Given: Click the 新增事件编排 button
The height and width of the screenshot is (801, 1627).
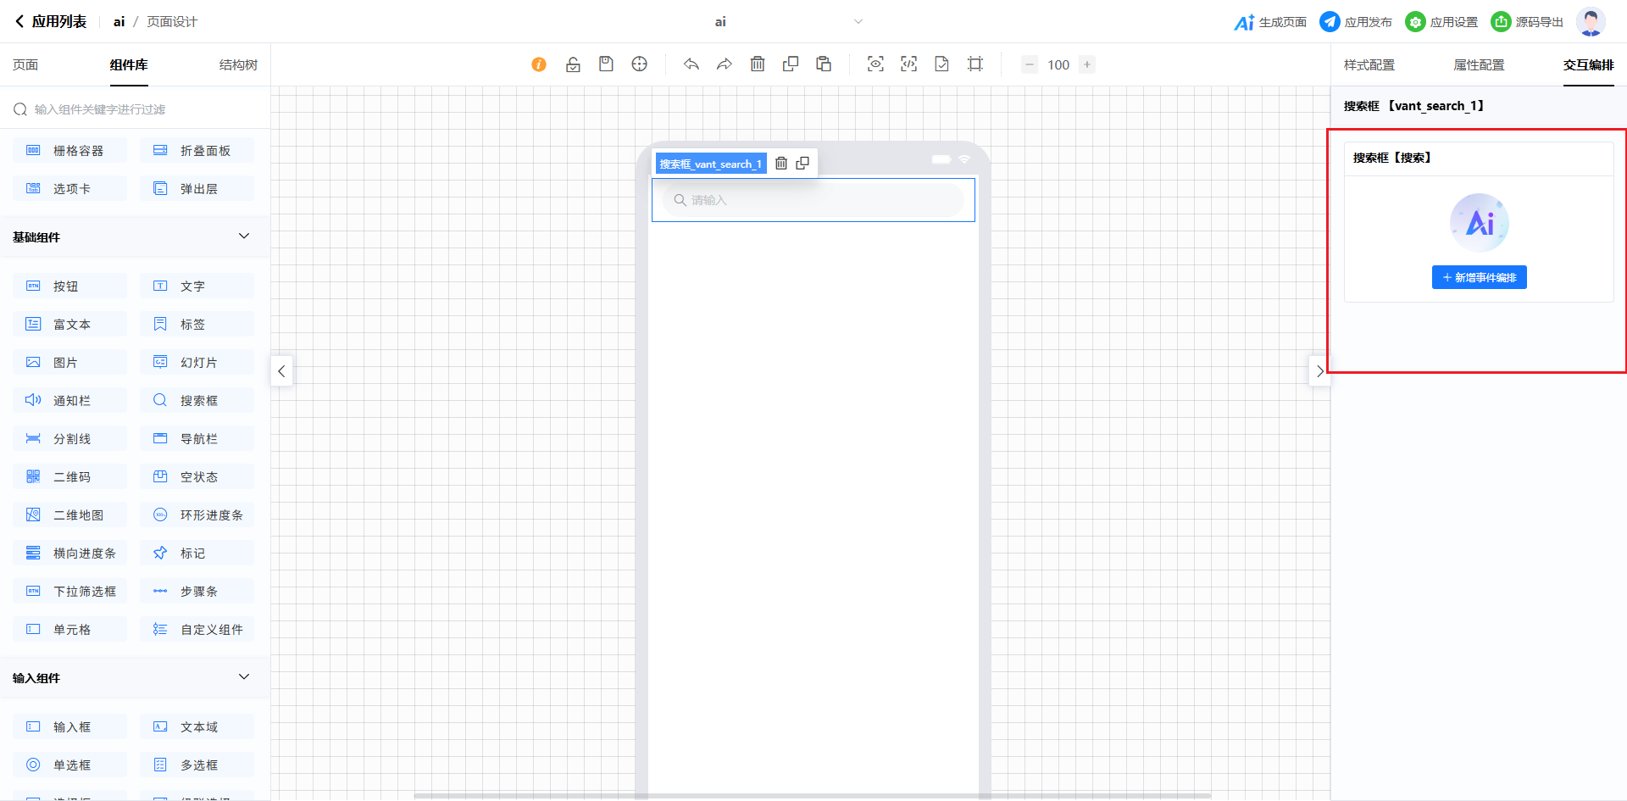Looking at the screenshot, I should tap(1479, 278).
